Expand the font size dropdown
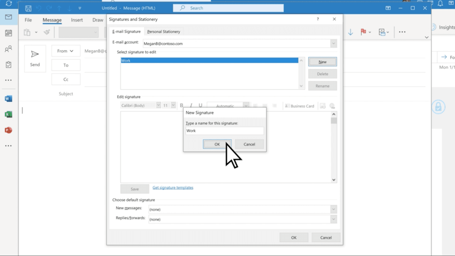The image size is (455, 256). pyautogui.click(x=173, y=105)
